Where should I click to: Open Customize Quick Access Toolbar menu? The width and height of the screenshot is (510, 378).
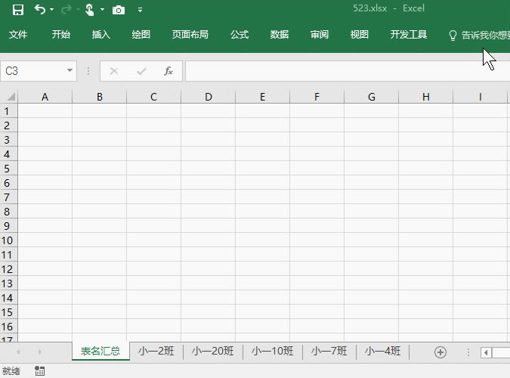pos(141,10)
